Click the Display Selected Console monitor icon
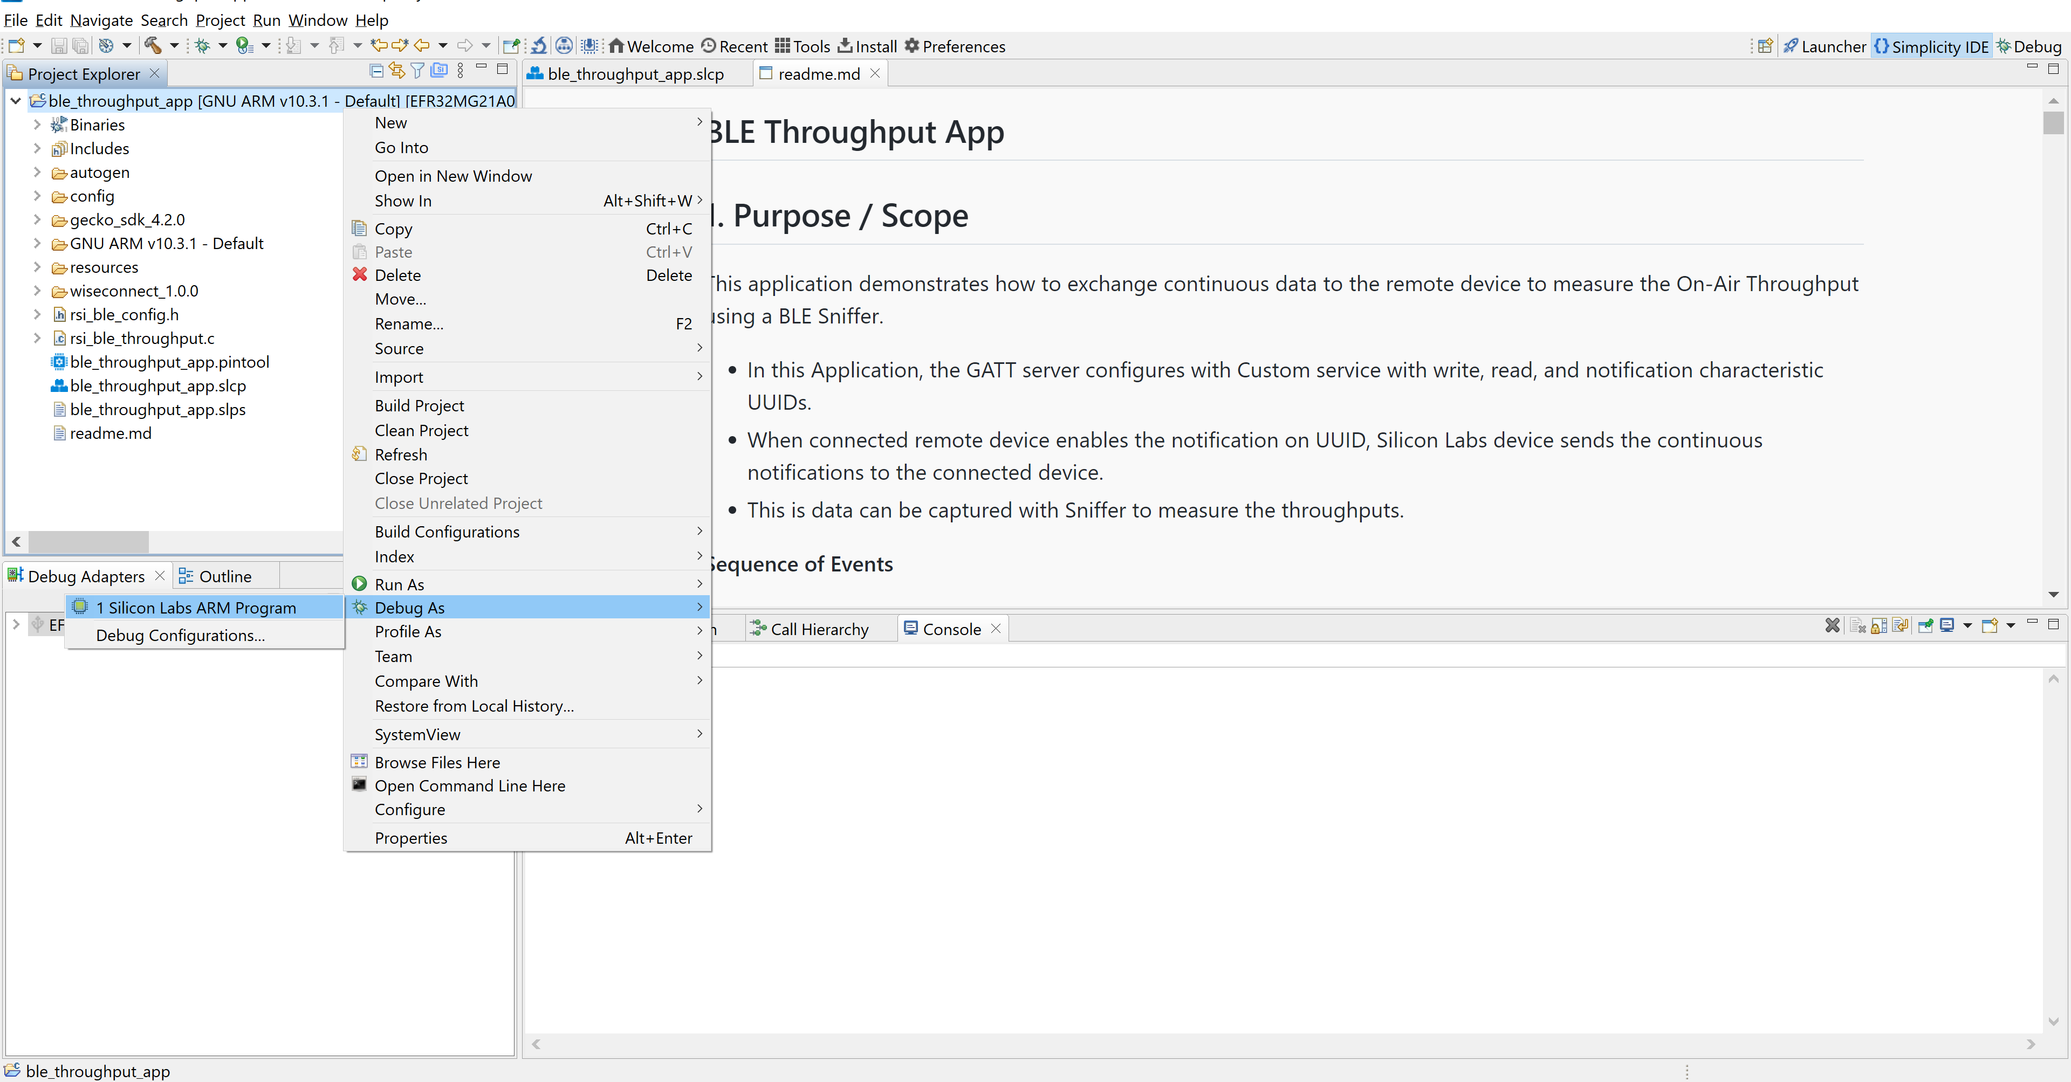 (1947, 625)
